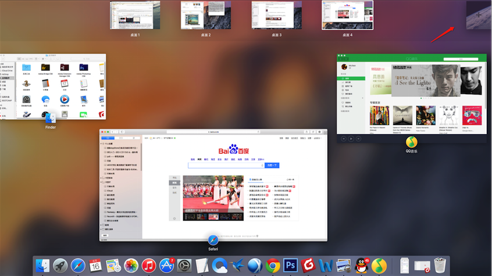This screenshot has width=492, height=276.
Task: Open Messages bubble icon in Finder window
Action: 45,101
